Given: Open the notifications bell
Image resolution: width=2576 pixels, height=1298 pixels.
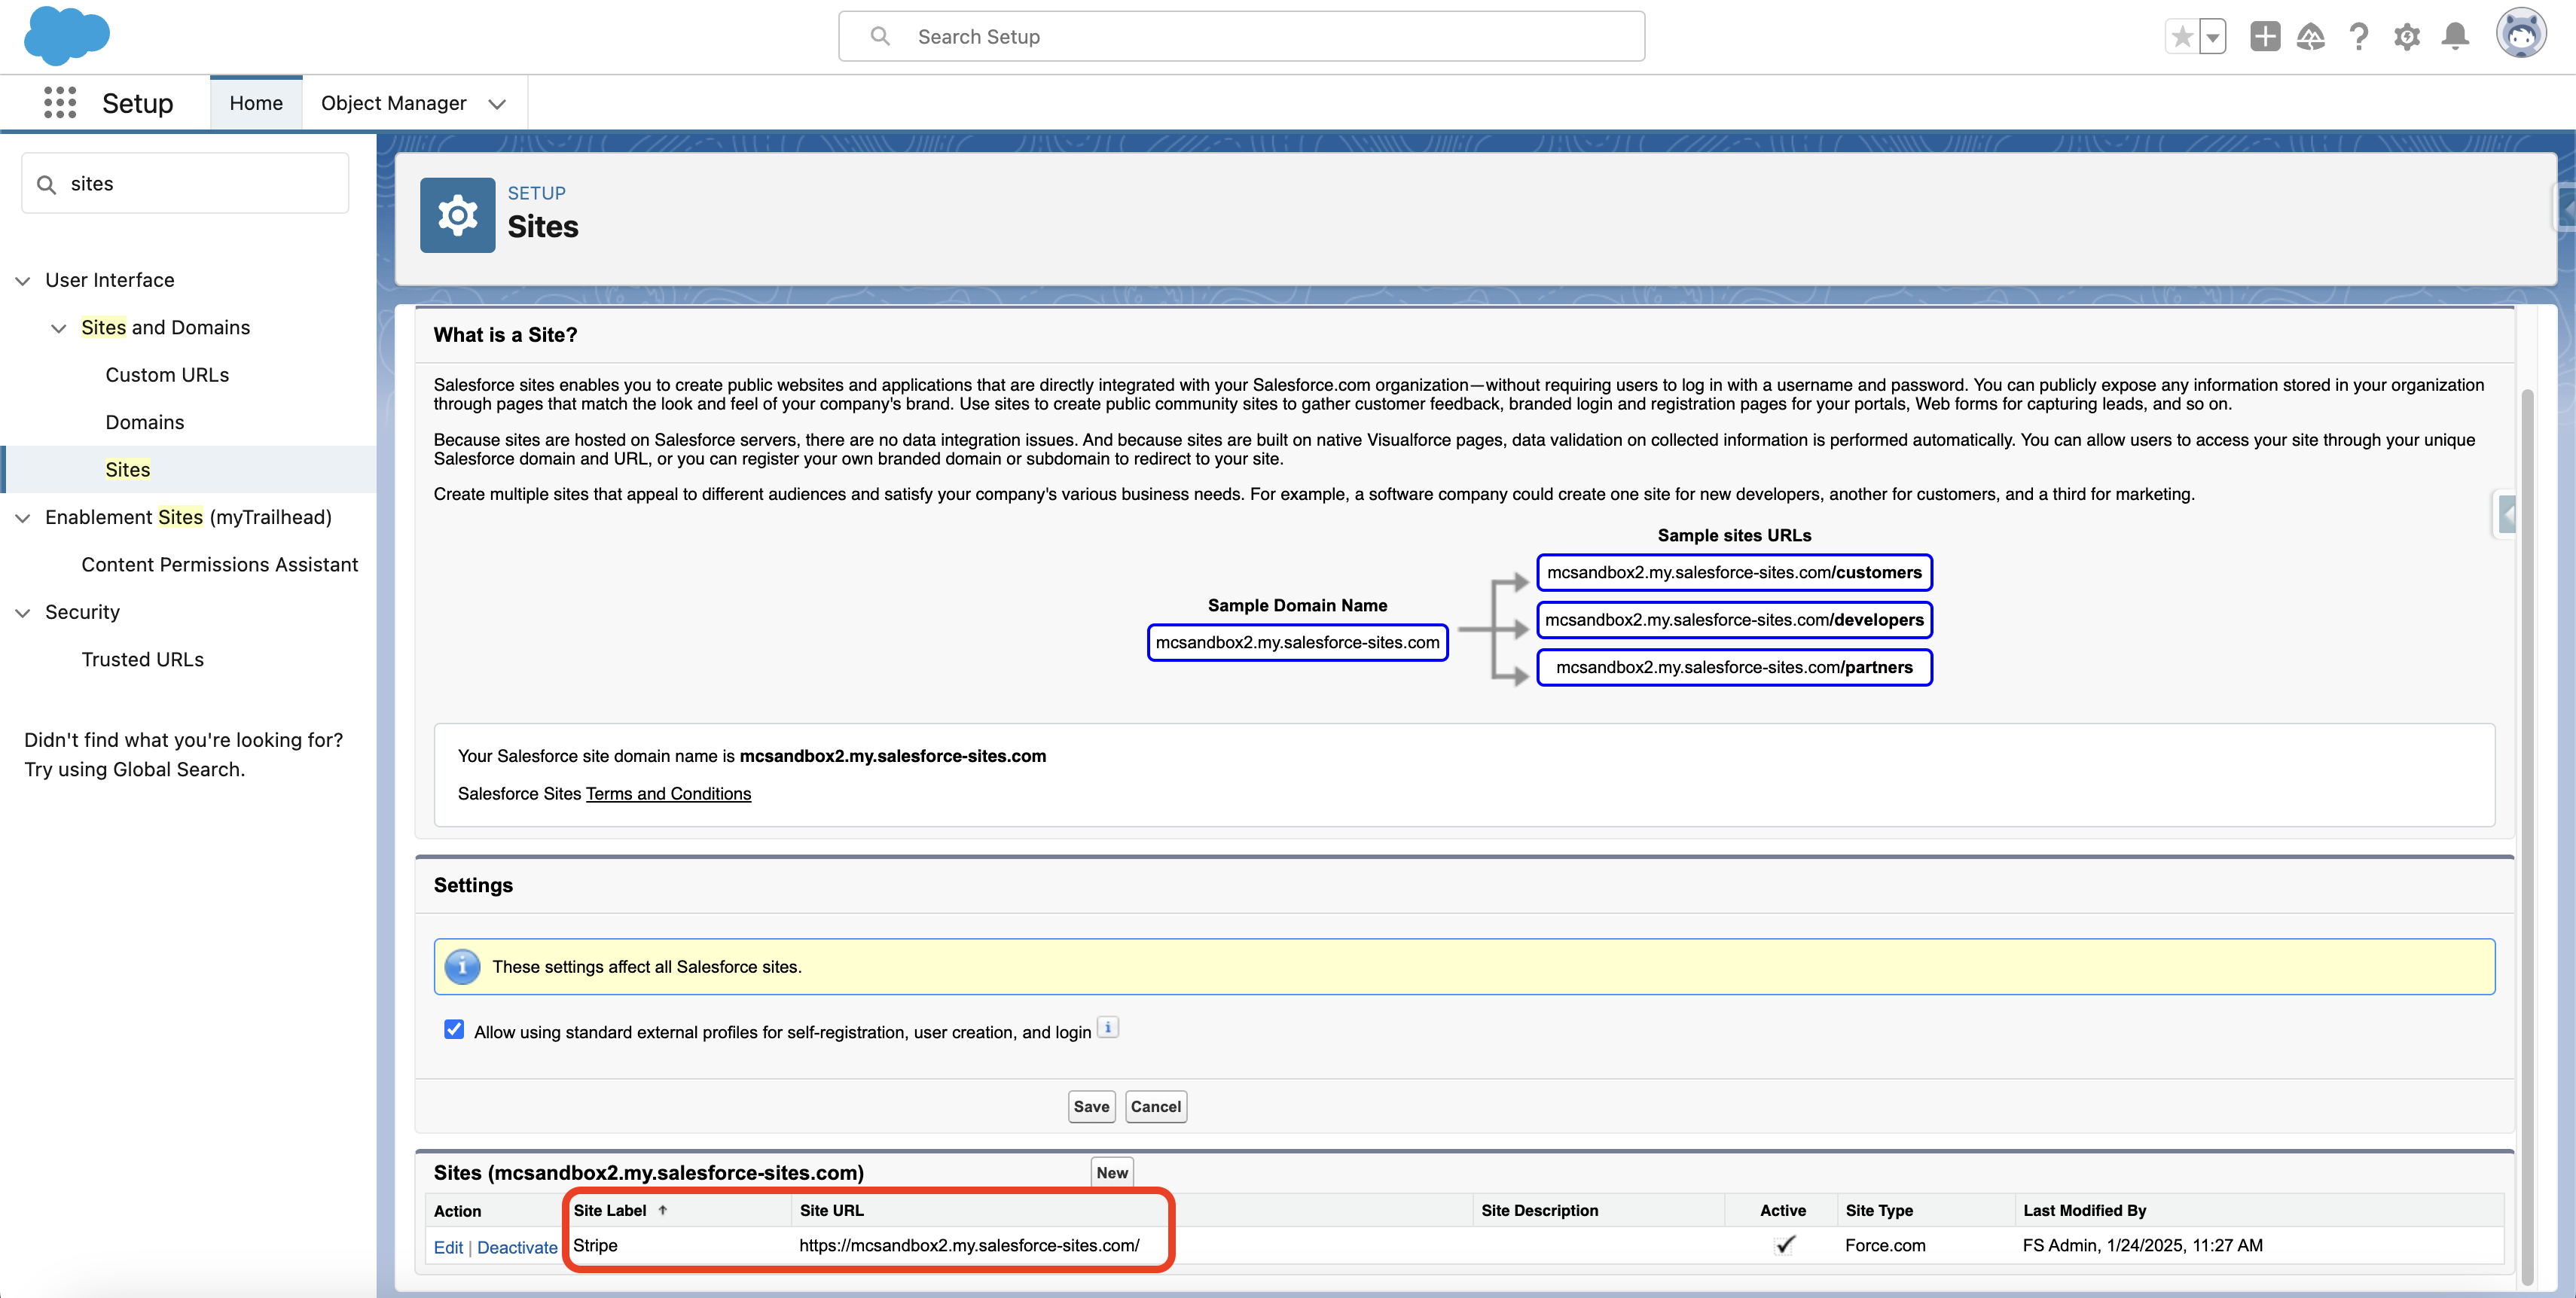Looking at the screenshot, I should pyautogui.click(x=2455, y=37).
